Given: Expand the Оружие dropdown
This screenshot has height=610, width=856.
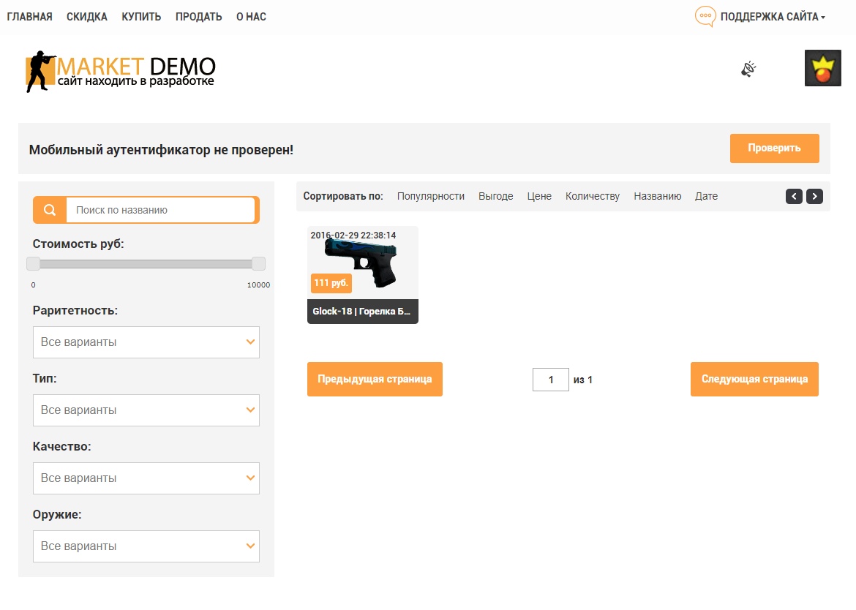Looking at the screenshot, I should tap(146, 546).
